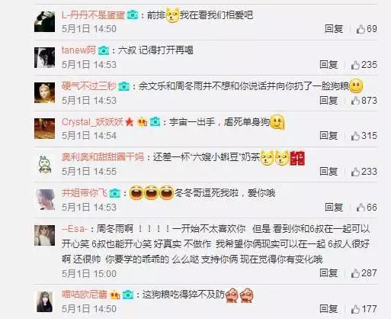Viewport: 391px width, 319px height.
Task: Like the comment with 873 likes
Action: coord(355,101)
